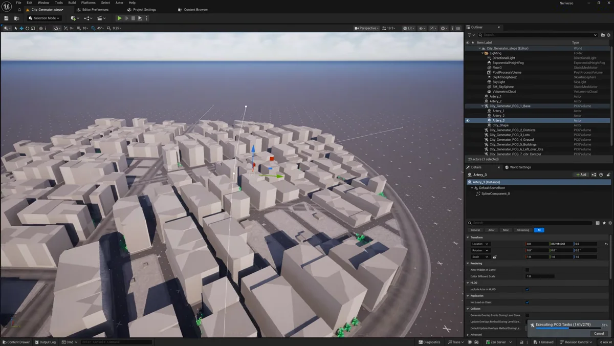Open the Cinematics clapperboard dropdown

pyautogui.click(x=101, y=18)
